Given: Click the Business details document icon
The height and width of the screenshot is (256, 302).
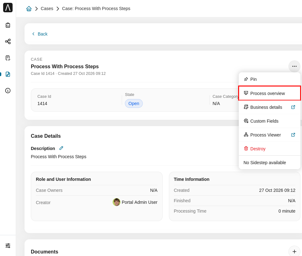Looking at the screenshot, I should point(246,107).
